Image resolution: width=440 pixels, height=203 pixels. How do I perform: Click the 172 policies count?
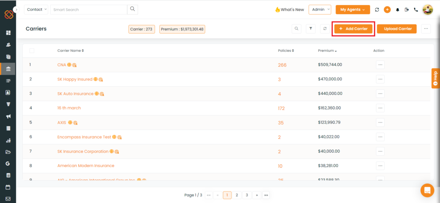coord(281,108)
